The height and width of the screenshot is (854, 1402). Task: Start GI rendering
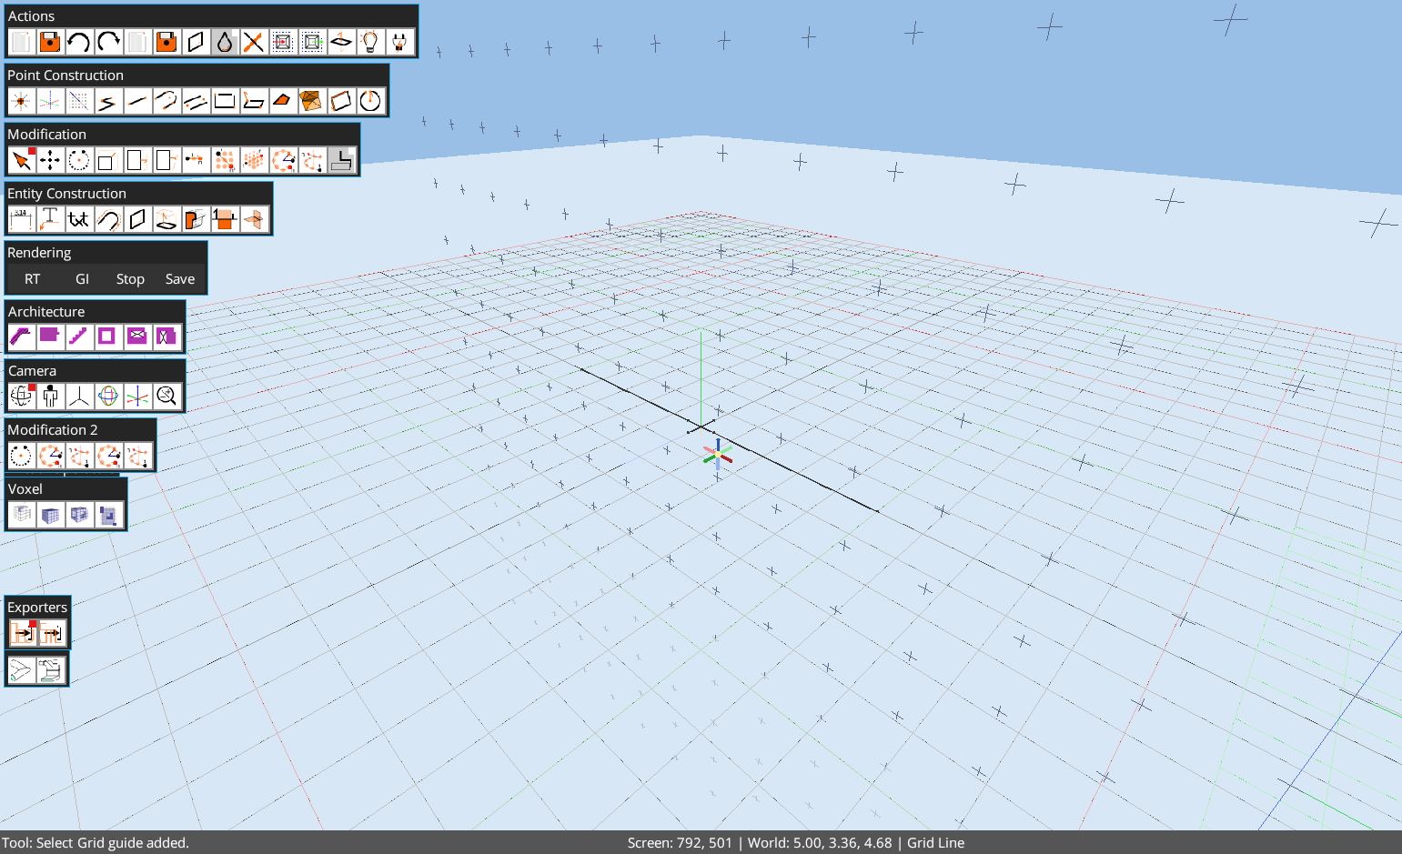click(83, 279)
